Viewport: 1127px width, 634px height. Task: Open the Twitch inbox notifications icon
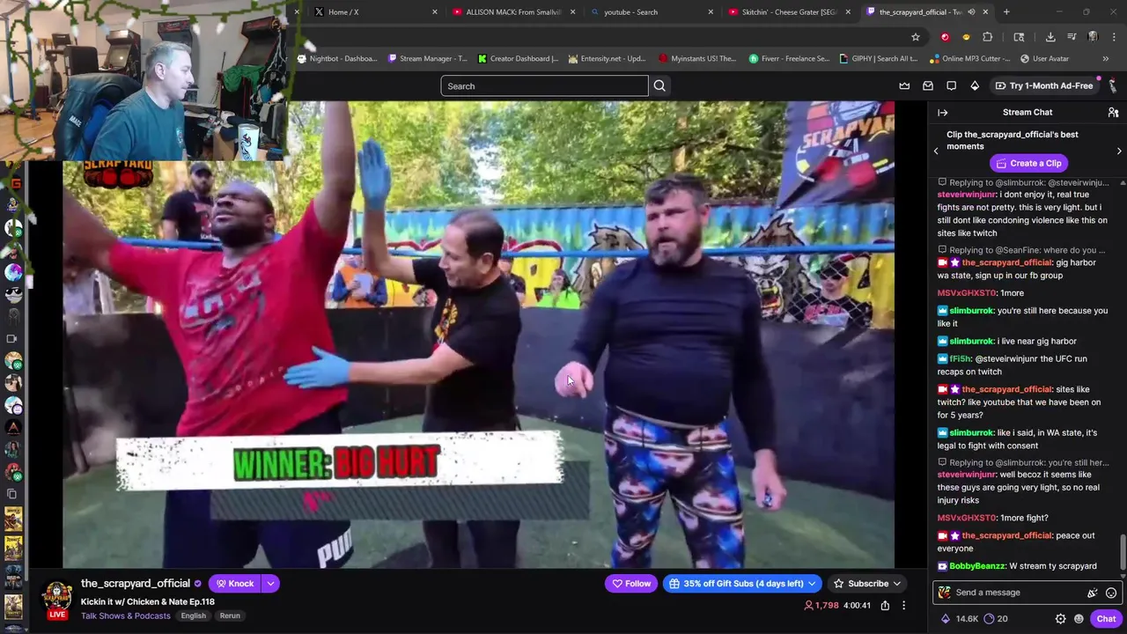(x=928, y=85)
